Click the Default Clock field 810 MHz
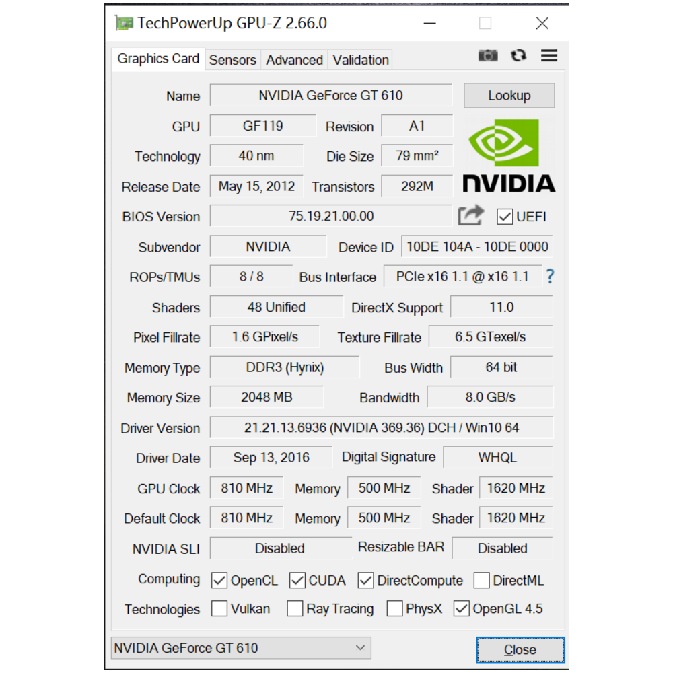This screenshot has width=673, height=673. click(x=246, y=518)
